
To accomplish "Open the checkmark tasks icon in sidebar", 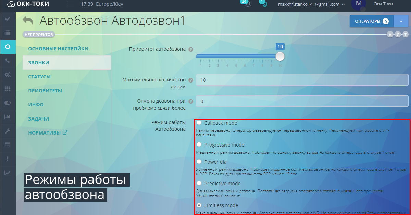I will point(8,20).
